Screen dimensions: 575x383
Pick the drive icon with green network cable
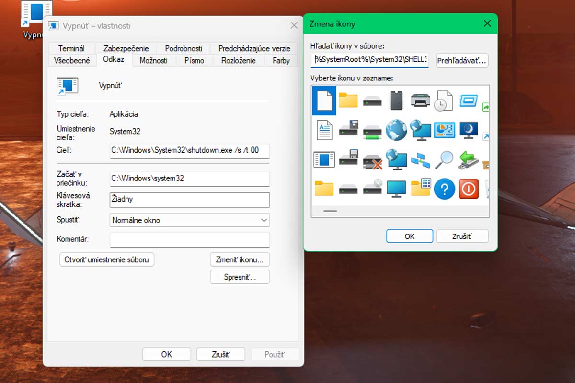[372, 132]
